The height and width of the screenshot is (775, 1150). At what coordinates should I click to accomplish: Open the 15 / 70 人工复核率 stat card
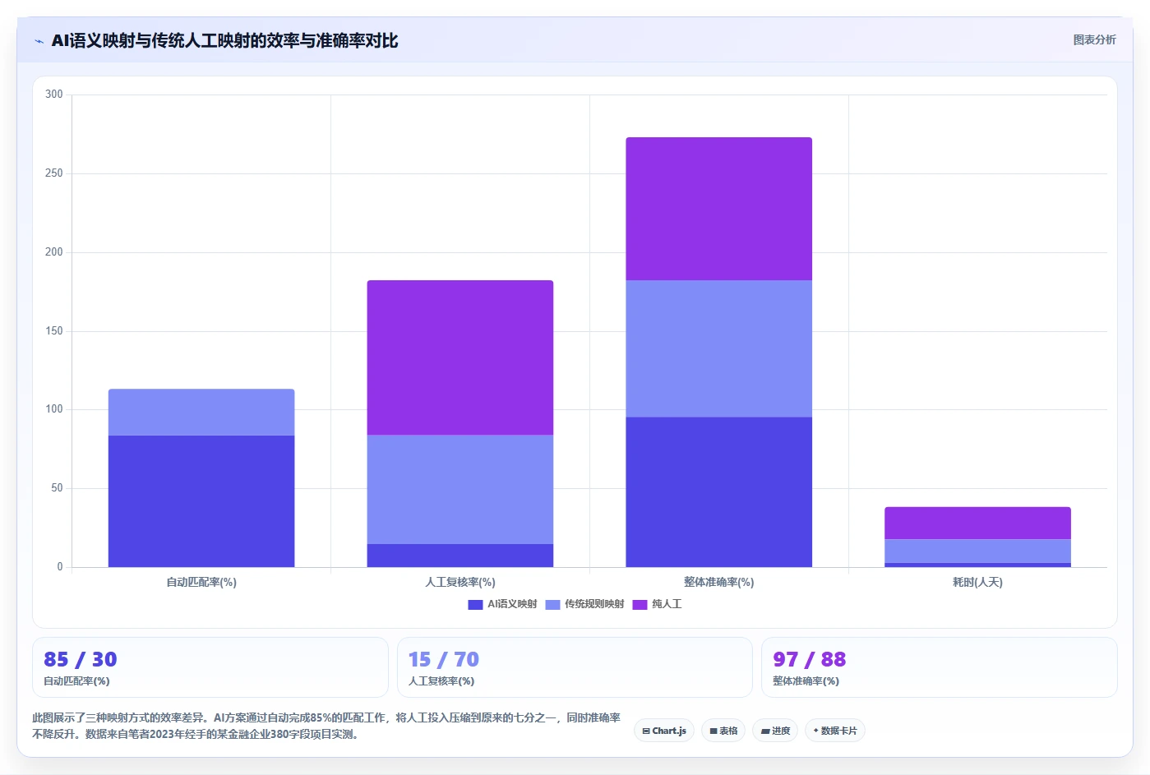[x=575, y=667]
